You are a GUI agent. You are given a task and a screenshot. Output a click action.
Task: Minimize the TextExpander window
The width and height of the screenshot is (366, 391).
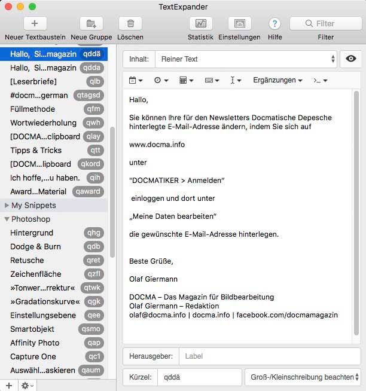20,7
